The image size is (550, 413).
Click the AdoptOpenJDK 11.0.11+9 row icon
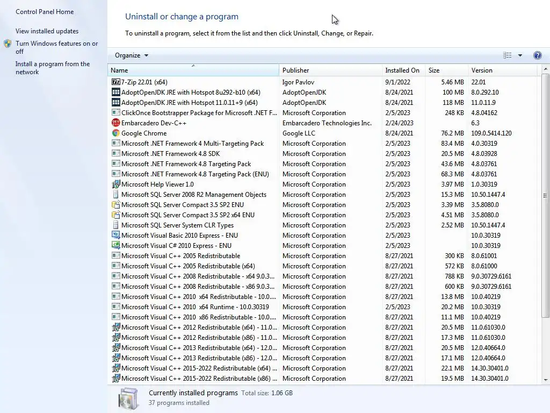(x=116, y=102)
